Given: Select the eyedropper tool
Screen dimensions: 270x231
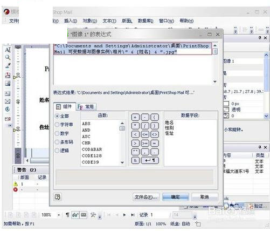Looking at the screenshot, I should pyautogui.click(x=8, y=66).
